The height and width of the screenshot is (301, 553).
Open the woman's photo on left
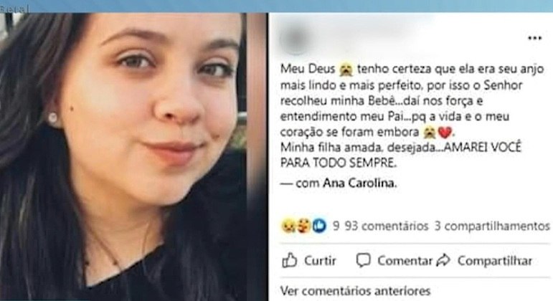(133, 157)
